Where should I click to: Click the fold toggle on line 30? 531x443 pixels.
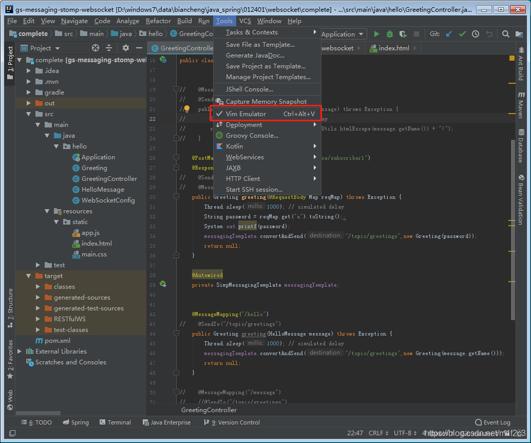(x=176, y=197)
